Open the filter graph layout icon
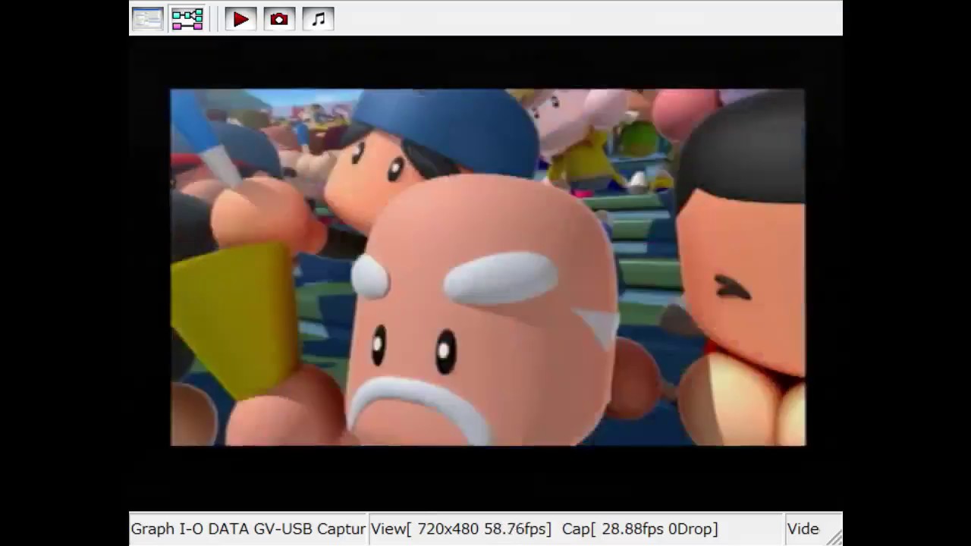Viewport: 971px width, 546px height. point(187,19)
